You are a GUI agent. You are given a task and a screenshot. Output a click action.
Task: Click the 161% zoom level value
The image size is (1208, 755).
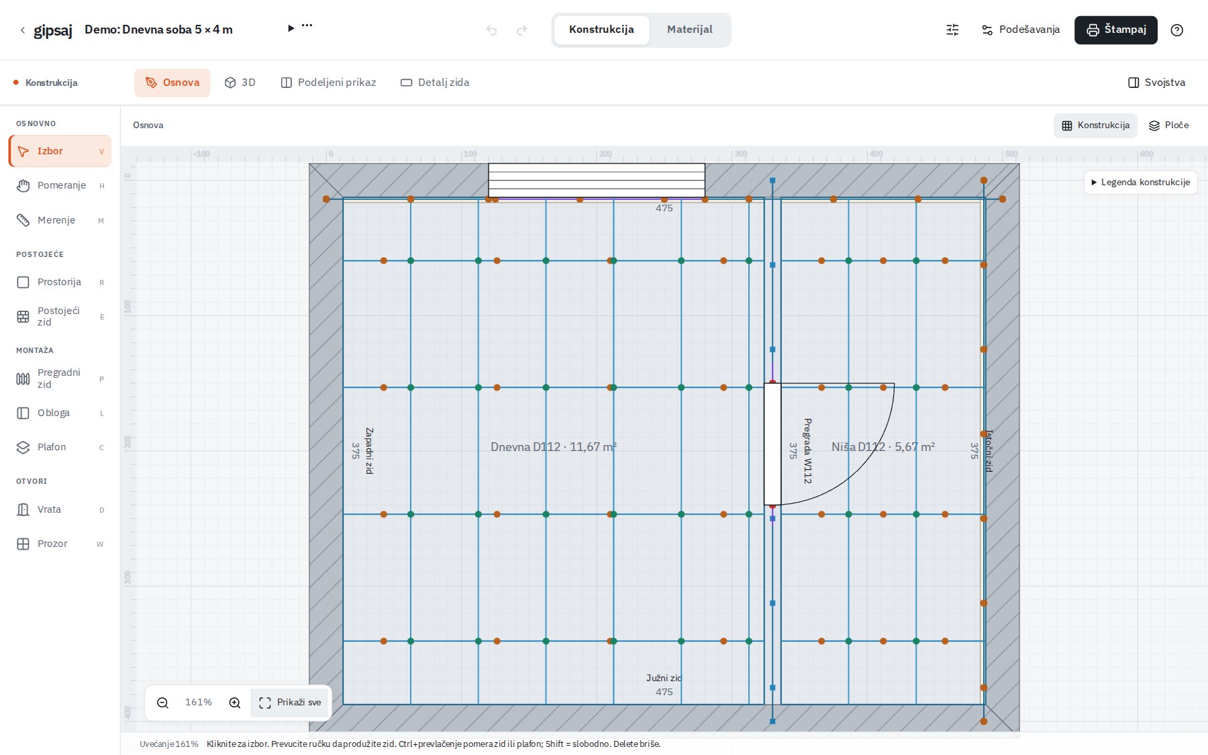pyautogui.click(x=198, y=702)
